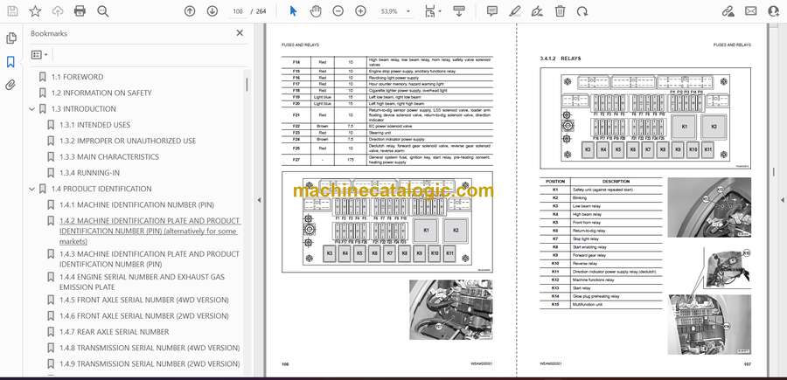Viewport: 787px width, 380px height.
Task: Open the page thumbnails panel icon
Action: tap(11, 38)
